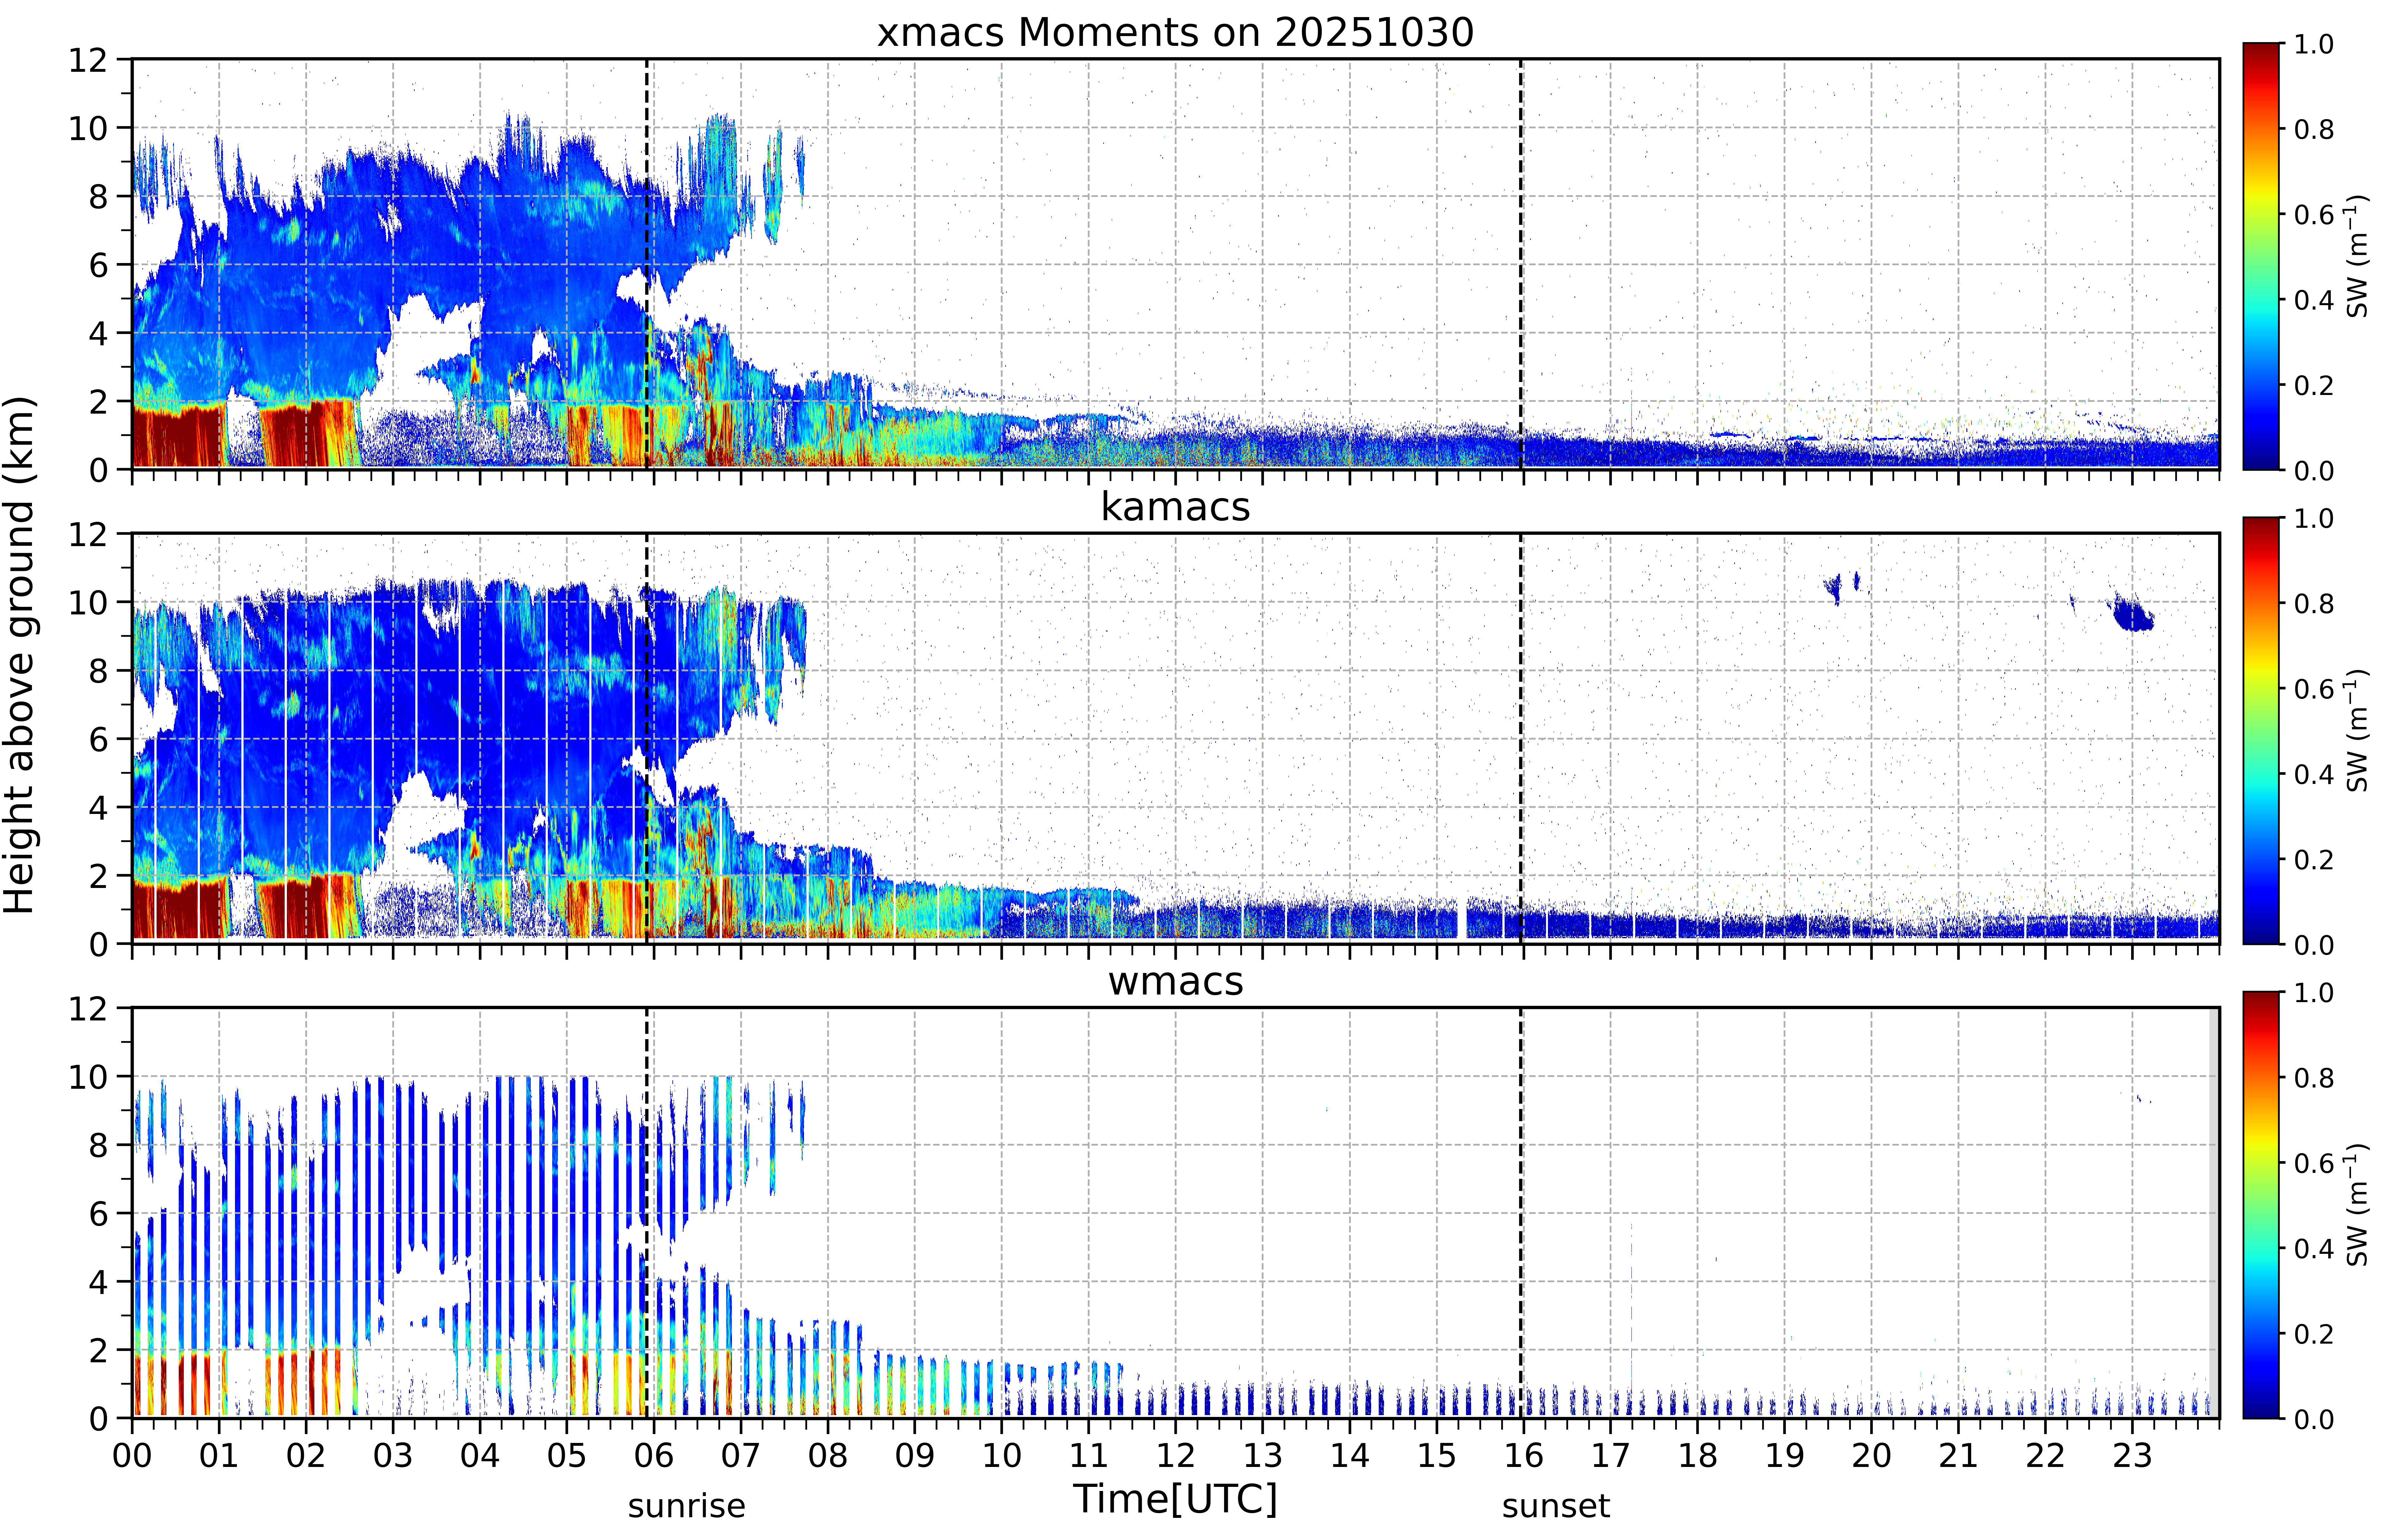Click the sunset dashed line in kamacs panel
This screenshot has width=2388, height=1540.
click(x=1521, y=738)
